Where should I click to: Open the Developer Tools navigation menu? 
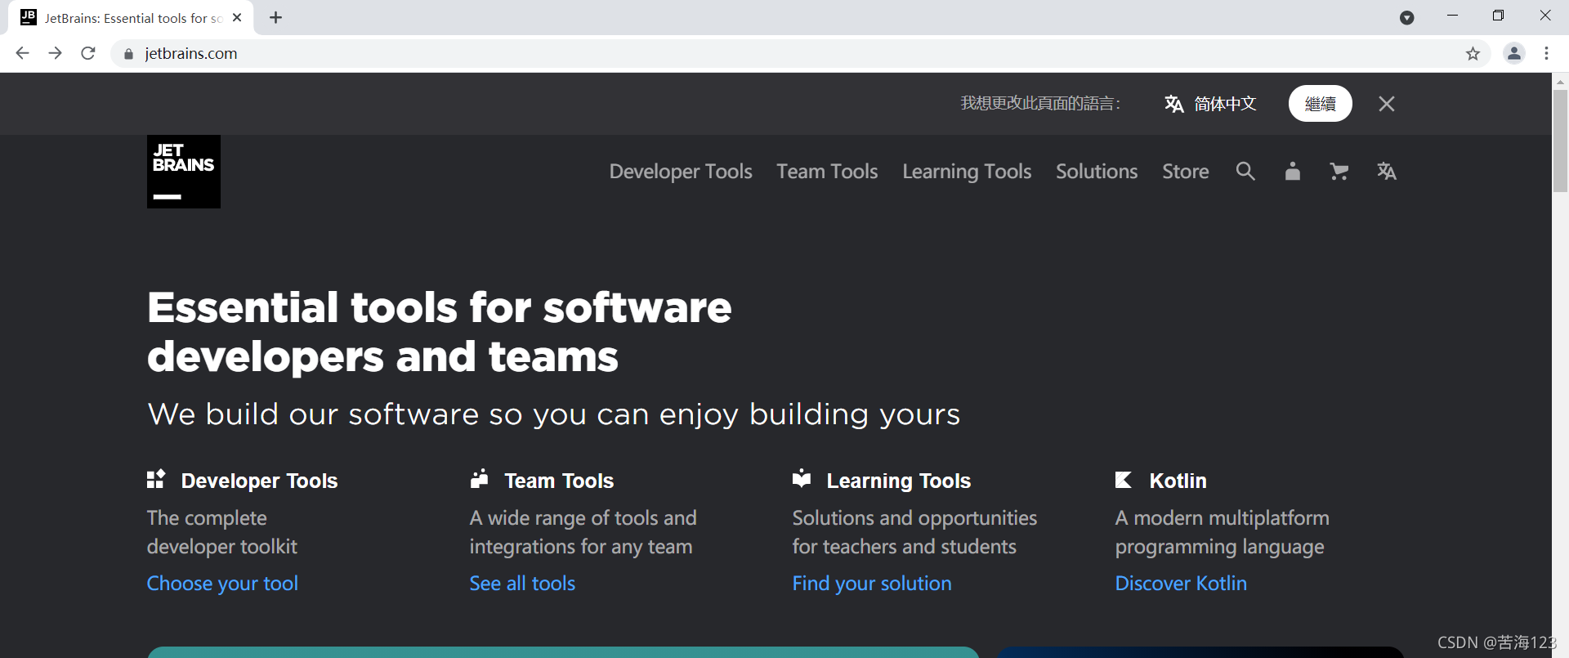(681, 172)
